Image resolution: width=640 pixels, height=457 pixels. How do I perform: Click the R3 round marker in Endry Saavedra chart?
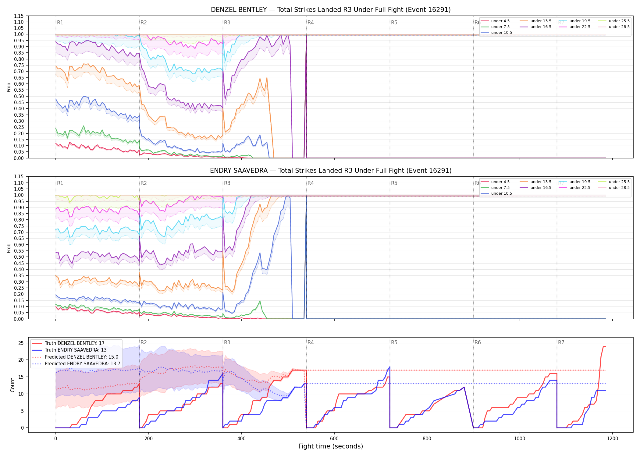[227, 183]
